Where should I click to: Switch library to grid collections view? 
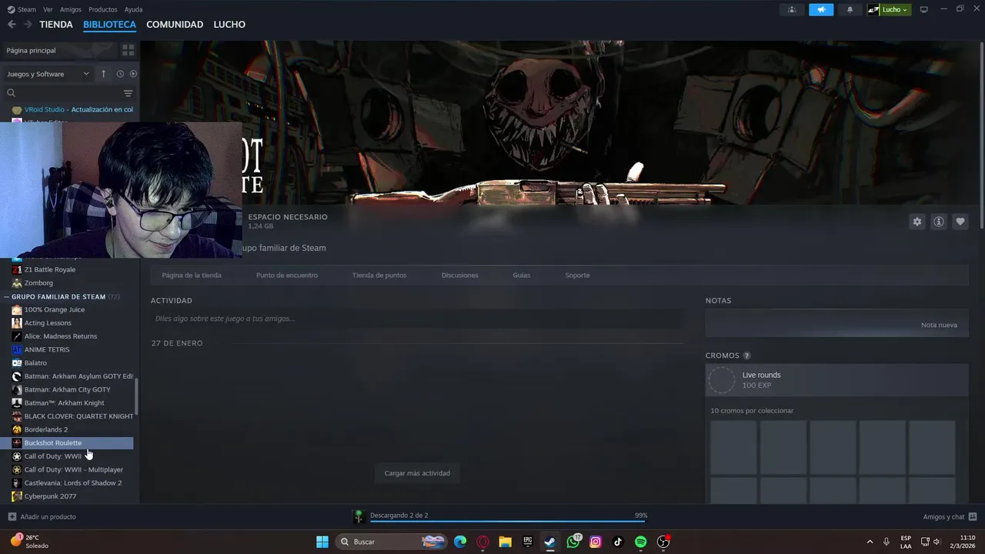(x=128, y=50)
